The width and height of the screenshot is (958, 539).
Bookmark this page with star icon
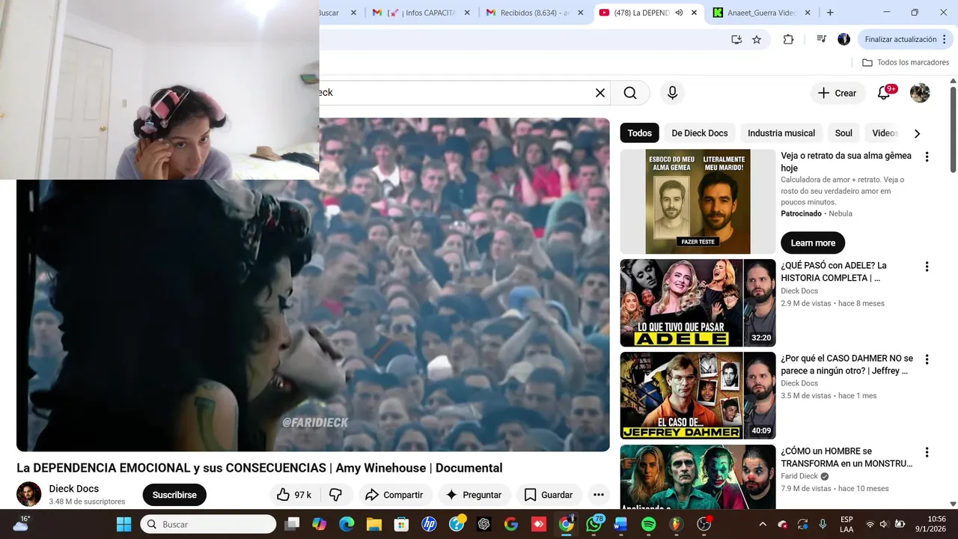click(757, 40)
